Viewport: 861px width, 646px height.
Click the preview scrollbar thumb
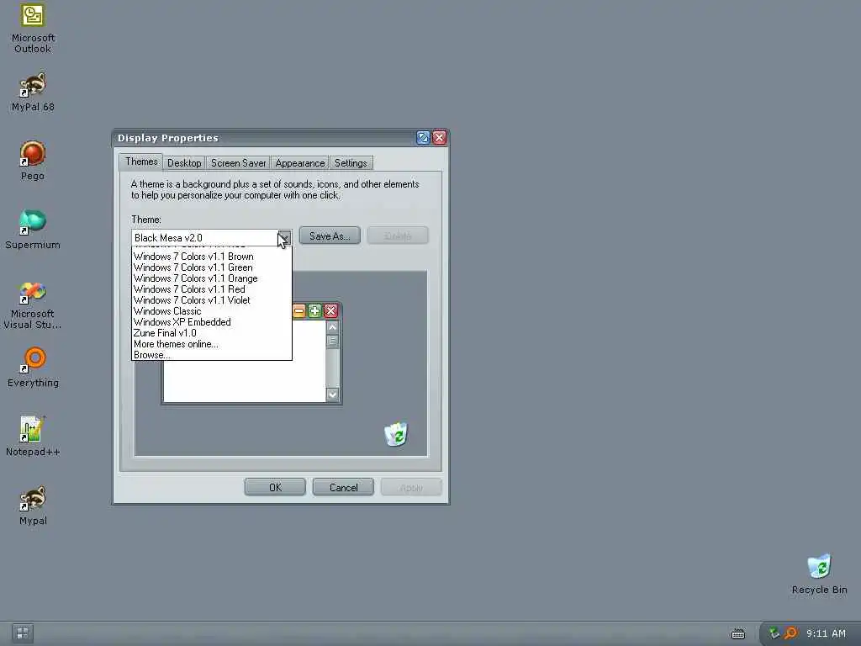[332, 342]
